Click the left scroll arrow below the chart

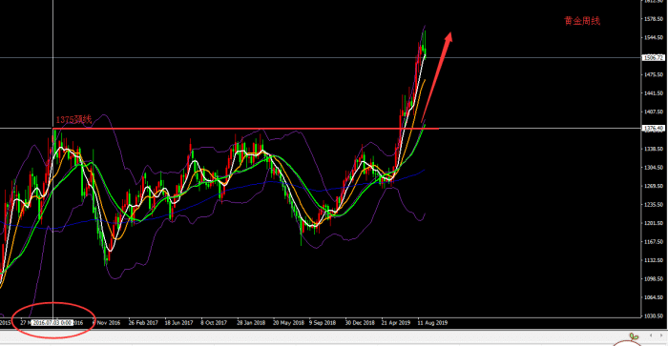tap(651, 336)
